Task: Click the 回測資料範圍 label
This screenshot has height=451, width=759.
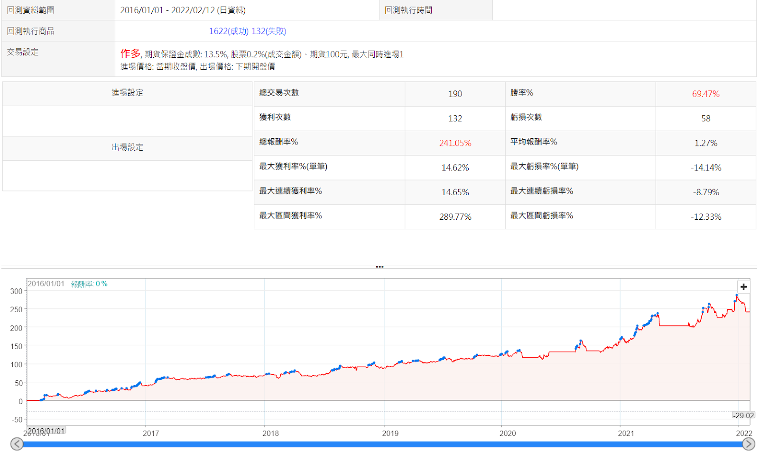Action: (30, 10)
